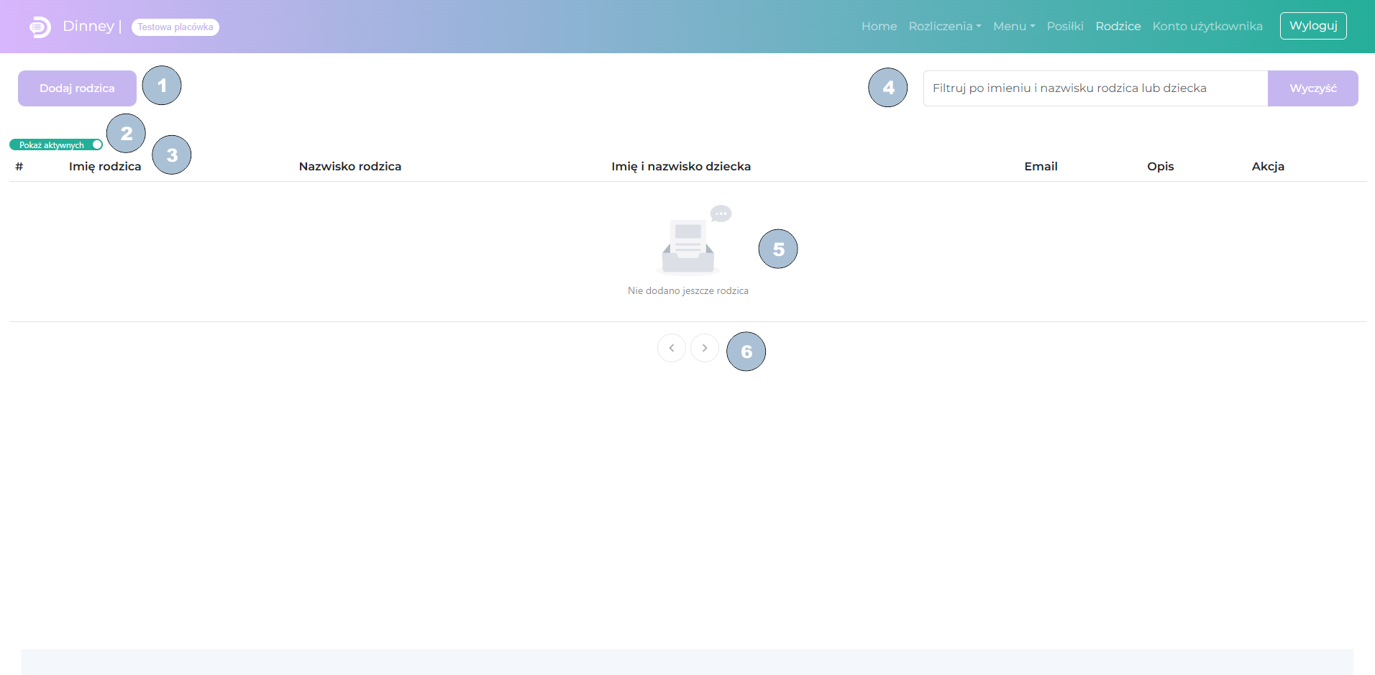This screenshot has width=1375, height=675.
Task: Click the Dodaj rodzica button
Action: (77, 88)
